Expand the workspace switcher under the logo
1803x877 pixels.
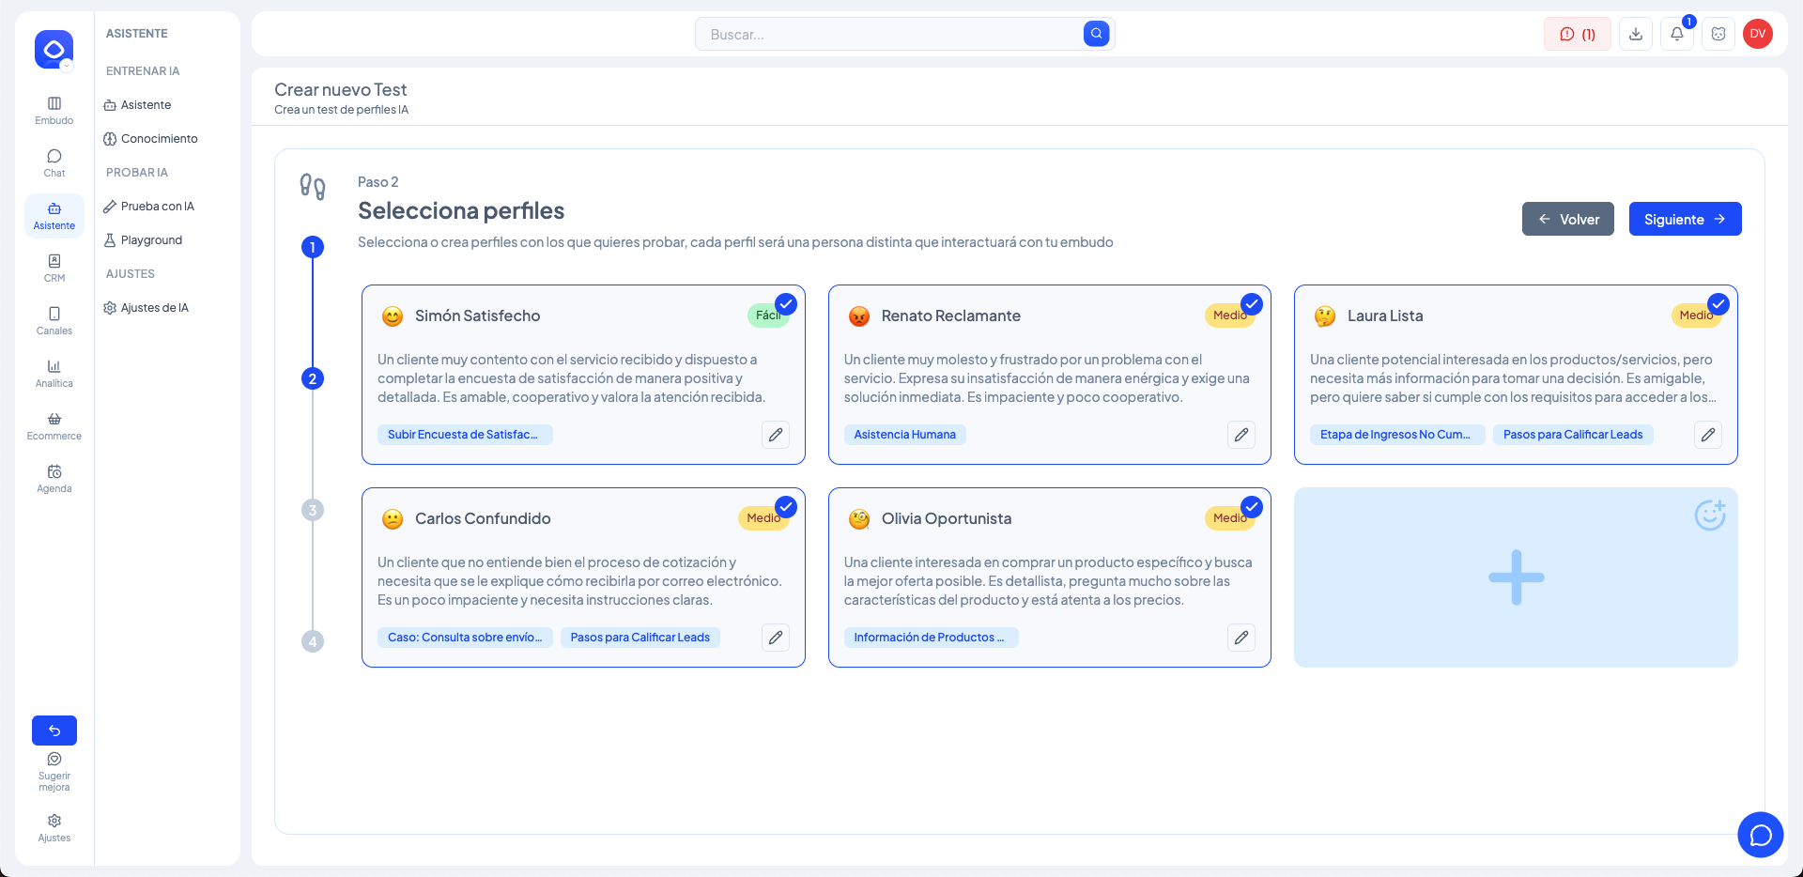(x=67, y=66)
